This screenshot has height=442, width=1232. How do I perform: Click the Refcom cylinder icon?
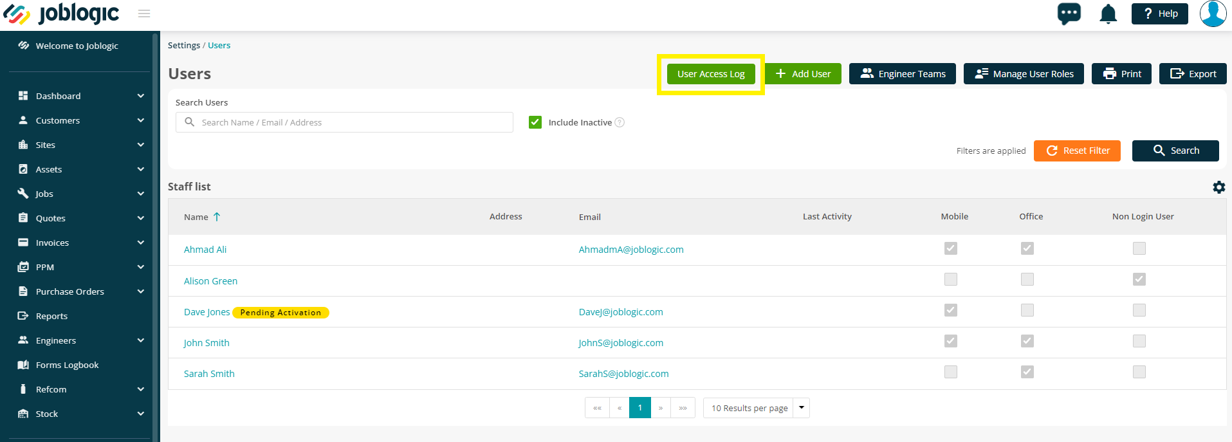(23, 389)
